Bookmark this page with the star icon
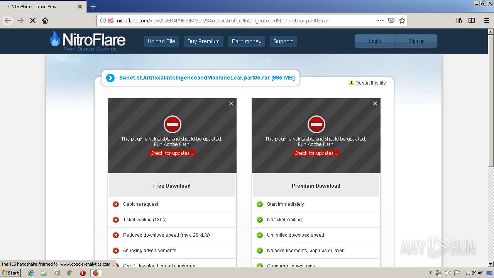Image resolution: width=494 pixels, height=278 pixels. click(x=402, y=20)
